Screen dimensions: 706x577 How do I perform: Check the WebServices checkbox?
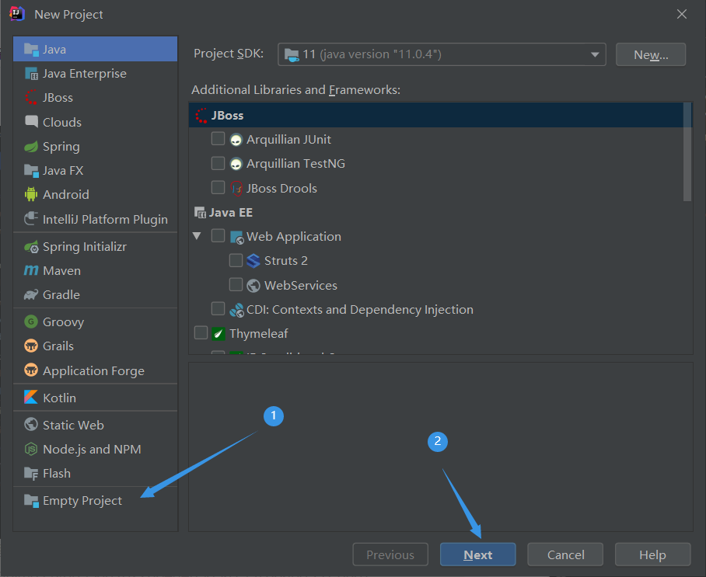coord(236,284)
